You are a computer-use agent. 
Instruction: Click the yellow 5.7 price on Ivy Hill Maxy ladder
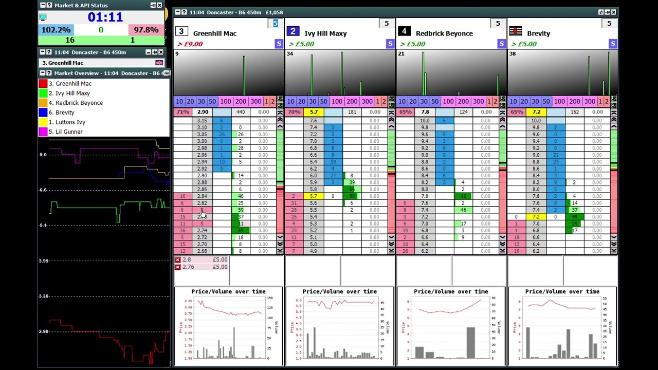[x=314, y=196]
